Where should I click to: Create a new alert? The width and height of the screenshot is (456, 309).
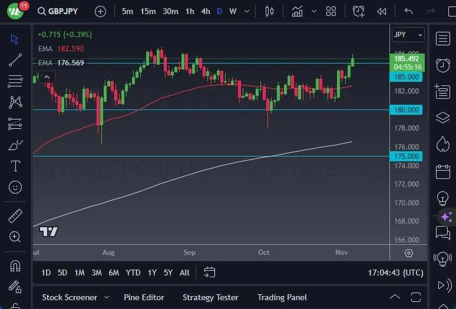point(359,11)
